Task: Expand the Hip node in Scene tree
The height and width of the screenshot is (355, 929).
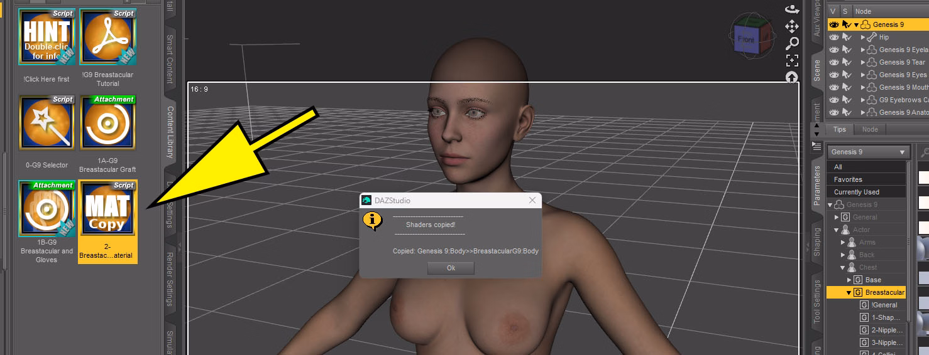Action: tap(863, 38)
